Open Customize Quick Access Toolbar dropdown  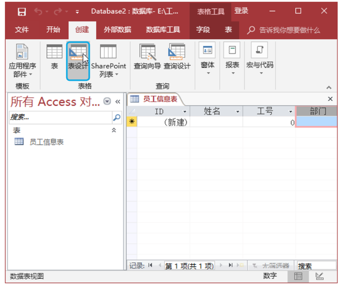[77, 12]
